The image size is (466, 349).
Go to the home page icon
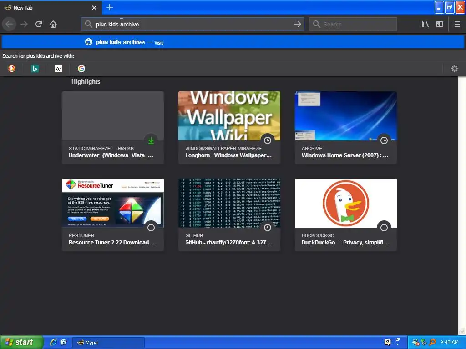pos(53,24)
